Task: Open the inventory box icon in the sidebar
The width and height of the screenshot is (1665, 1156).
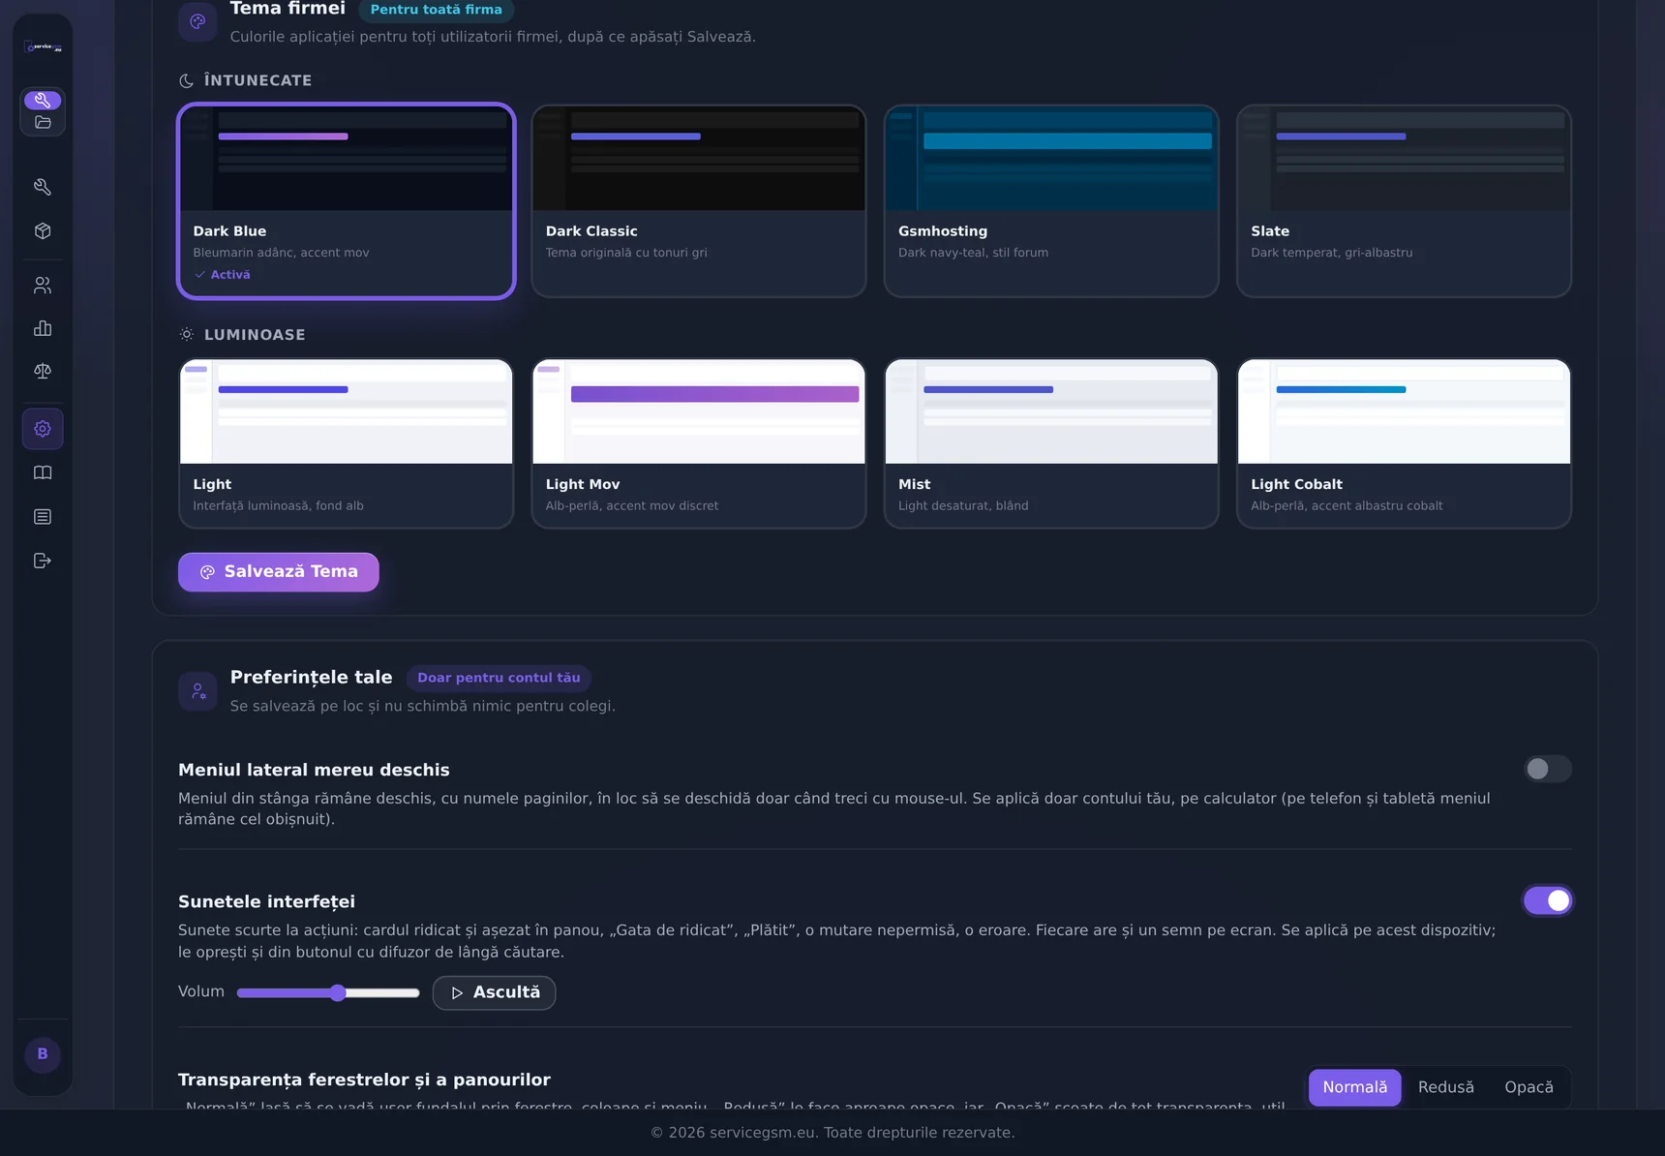Action: [x=43, y=231]
